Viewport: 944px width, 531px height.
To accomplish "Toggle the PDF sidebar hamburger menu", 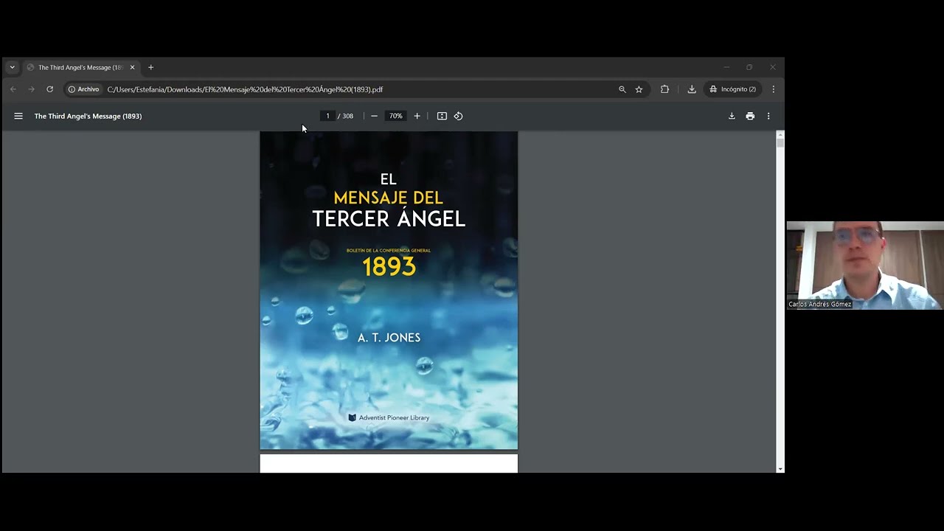I will tap(18, 116).
